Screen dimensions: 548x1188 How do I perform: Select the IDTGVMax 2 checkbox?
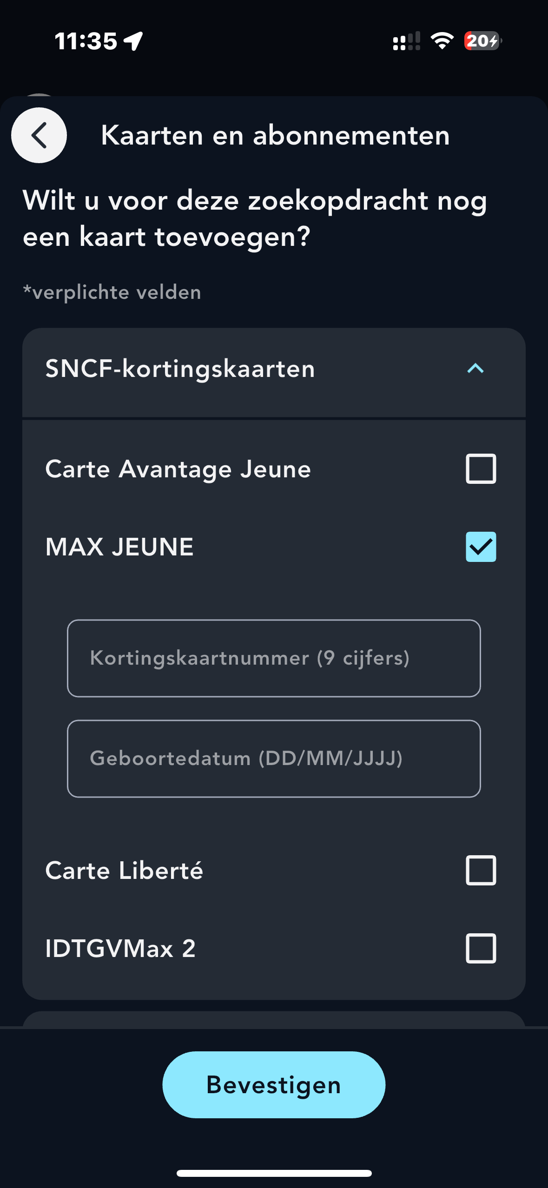pyautogui.click(x=481, y=948)
